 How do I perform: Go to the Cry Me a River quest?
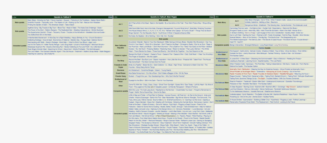pos(152,73)
